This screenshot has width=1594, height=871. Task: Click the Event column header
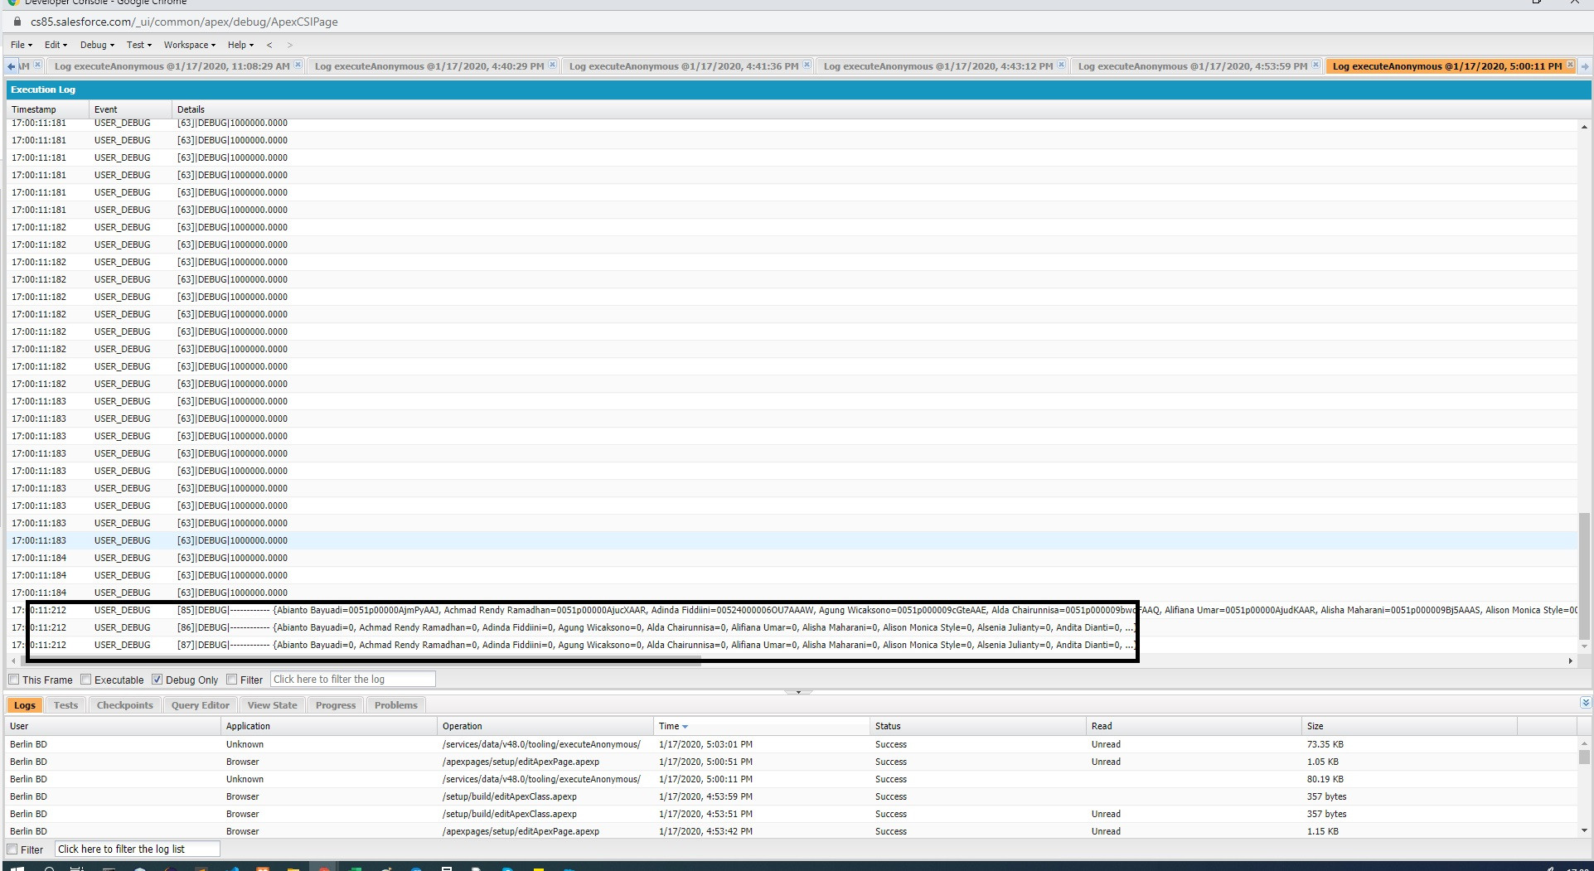(131, 109)
